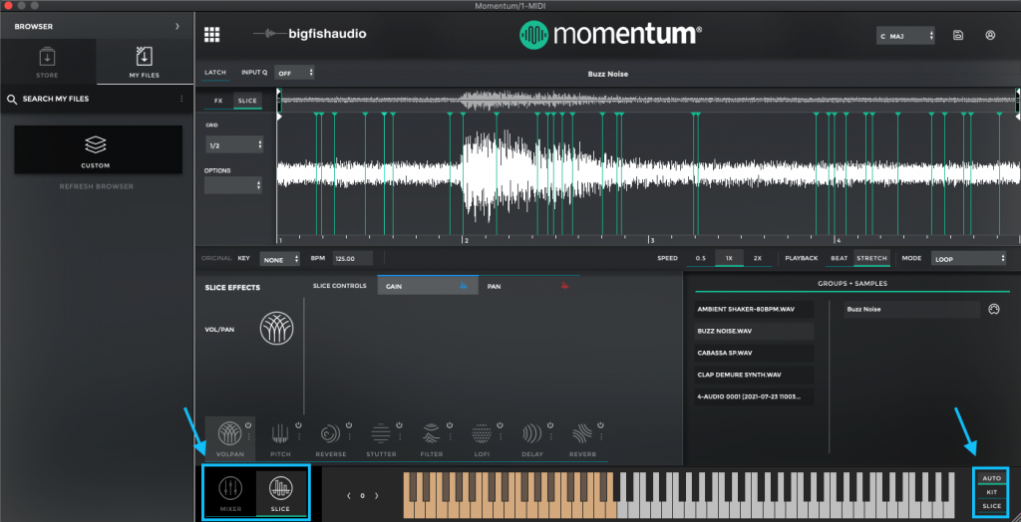Select AUTO keyboard mode
Viewport: 1021px width, 522px height.
pyautogui.click(x=991, y=478)
